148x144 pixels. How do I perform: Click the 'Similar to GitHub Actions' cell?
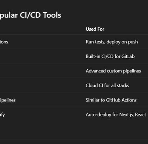coord(111,100)
